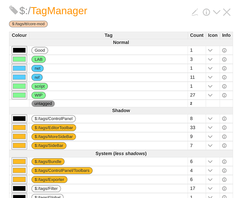Screen dimensions: 239x198
Task: Expand icon dropdown for $:/tags/Bundle
Action: click(210, 162)
